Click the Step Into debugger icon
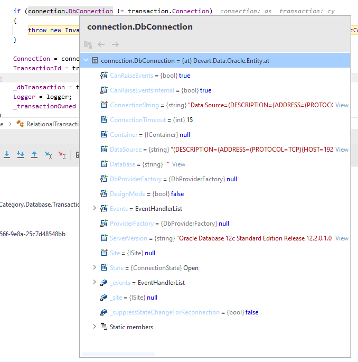The width and height of the screenshot is (358, 362). [21, 155]
